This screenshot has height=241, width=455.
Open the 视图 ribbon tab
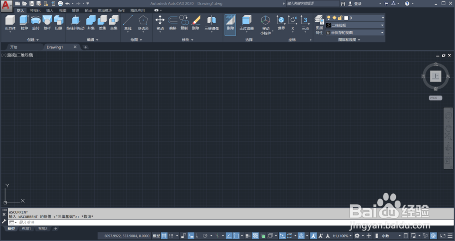[62, 10]
